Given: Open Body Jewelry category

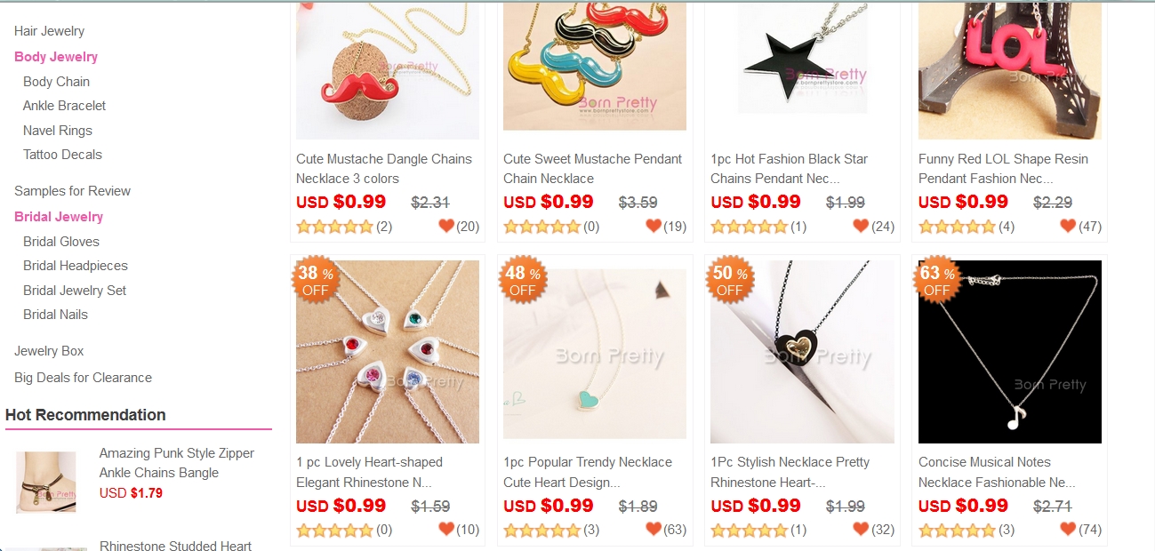Looking at the screenshot, I should tap(56, 57).
